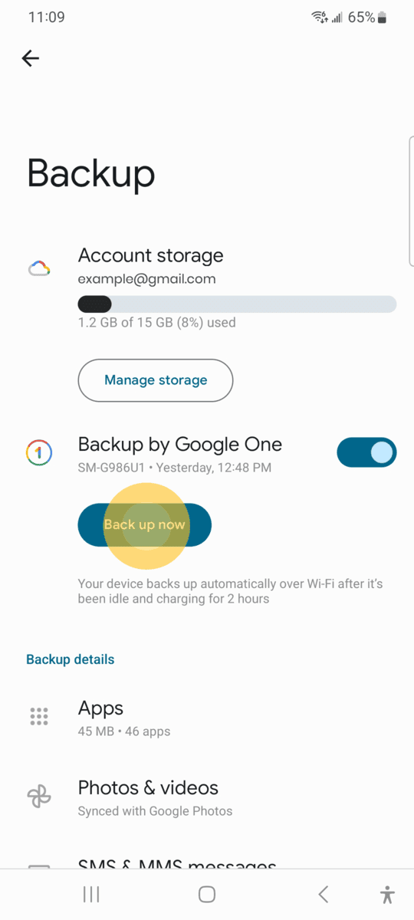Open the Apps backup details
The image size is (414, 920).
(x=207, y=718)
